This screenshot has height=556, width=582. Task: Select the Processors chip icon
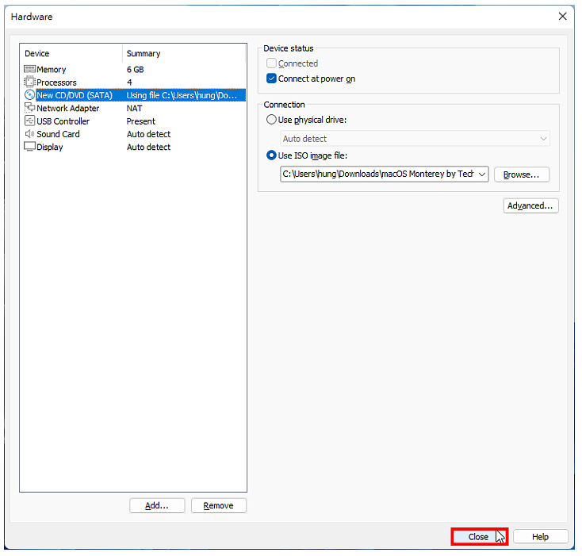click(x=29, y=82)
